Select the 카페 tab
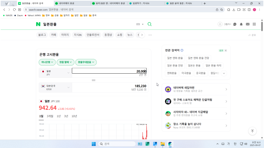 point(54,35)
